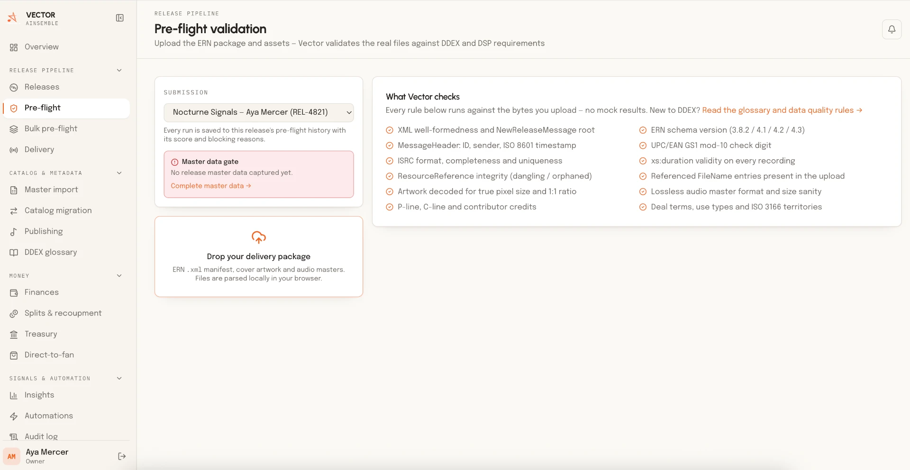The height and width of the screenshot is (470, 910).
Task: Open the notifications bell
Action: point(892,29)
